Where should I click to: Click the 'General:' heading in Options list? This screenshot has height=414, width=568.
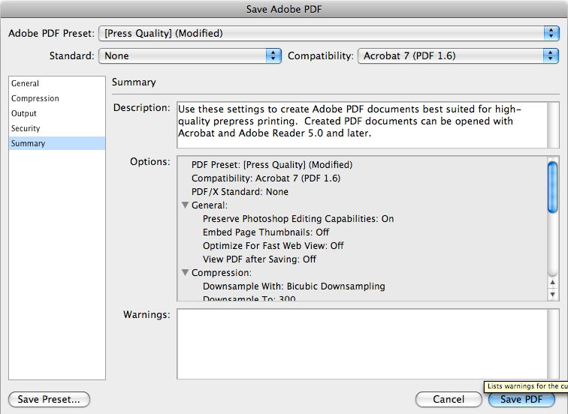tap(210, 205)
